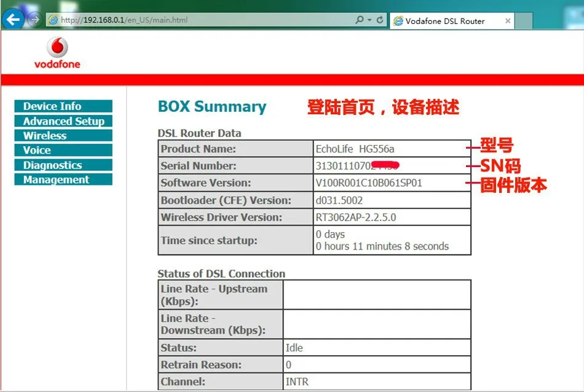The width and height of the screenshot is (584, 392).
Task: Click the Internet Explorer page icon in address bar
Action: click(x=53, y=20)
